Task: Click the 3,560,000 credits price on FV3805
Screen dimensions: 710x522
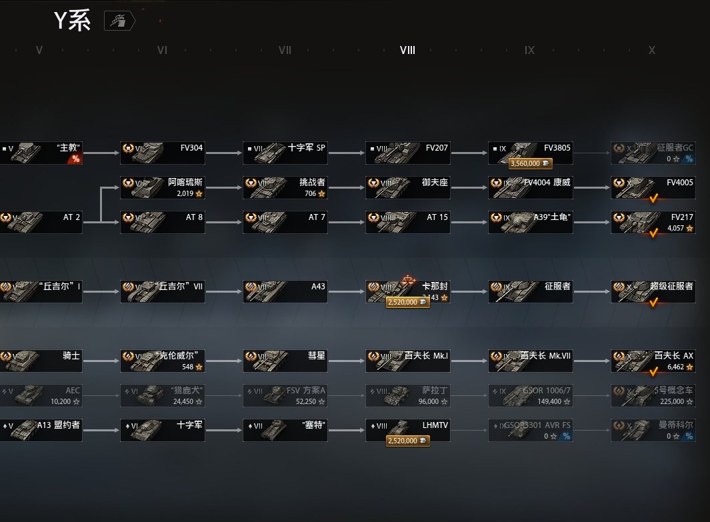Action: click(x=530, y=163)
